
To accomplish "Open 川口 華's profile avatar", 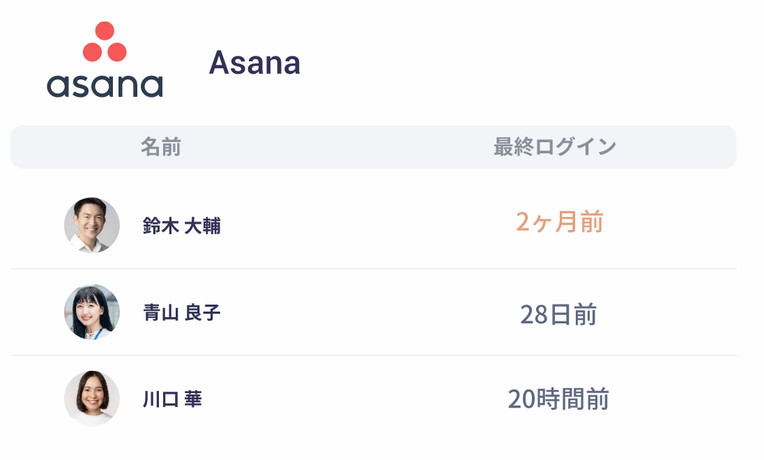I will point(91,399).
